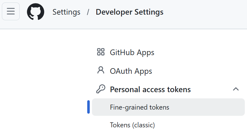Click the word "tokens" in Personal access tokens

coord(179,89)
